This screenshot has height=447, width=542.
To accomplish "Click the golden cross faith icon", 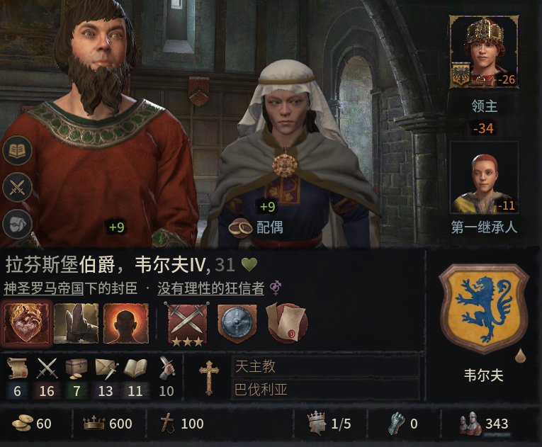I will [x=209, y=378].
